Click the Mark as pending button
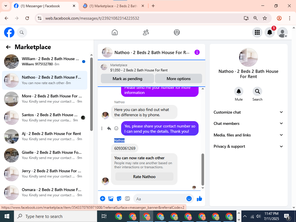This screenshot has height=222, width=296. click(127, 79)
